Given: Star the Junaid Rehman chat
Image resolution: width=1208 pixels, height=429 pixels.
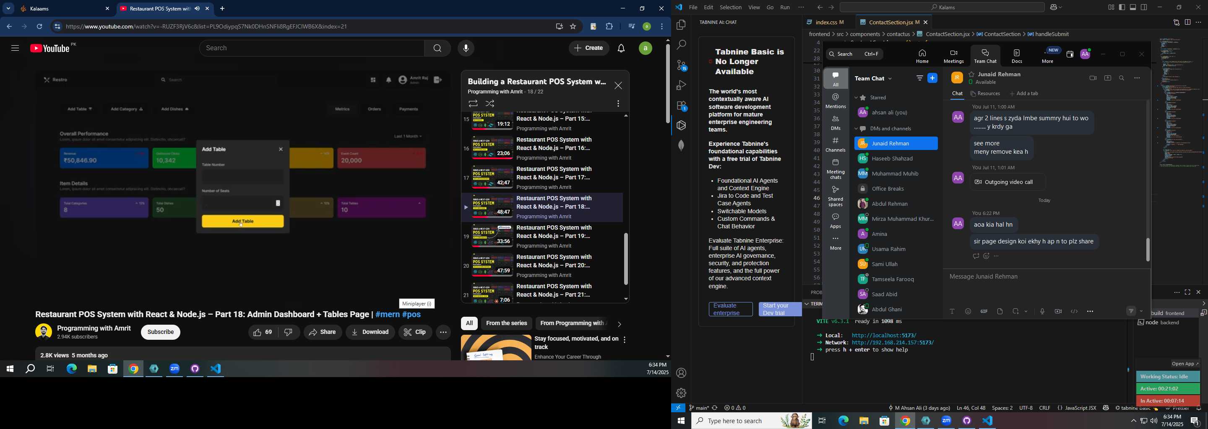Looking at the screenshot, I should tap(972, 74).
